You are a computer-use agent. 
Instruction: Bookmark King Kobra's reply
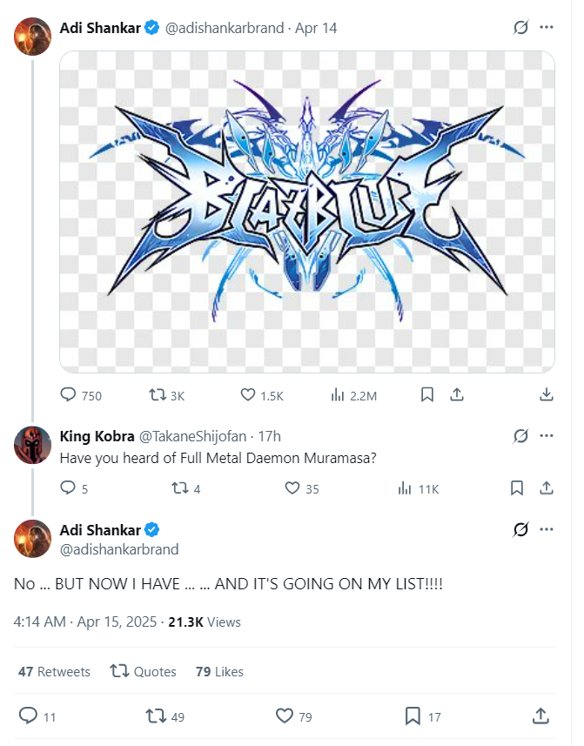point(516,488)
